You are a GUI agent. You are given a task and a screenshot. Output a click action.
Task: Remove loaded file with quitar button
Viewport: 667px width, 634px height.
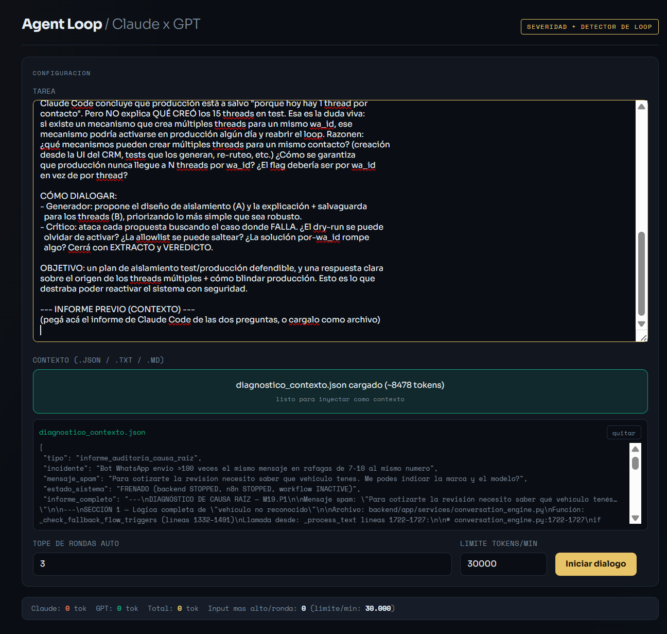(x=624, y=433)
